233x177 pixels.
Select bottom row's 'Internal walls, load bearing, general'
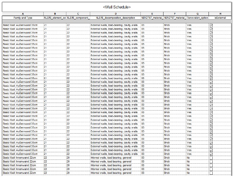115,173
